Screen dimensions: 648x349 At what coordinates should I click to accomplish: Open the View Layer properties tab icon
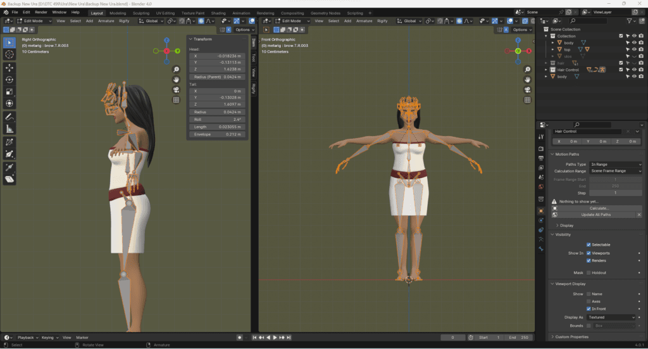(x=541, y=167)
